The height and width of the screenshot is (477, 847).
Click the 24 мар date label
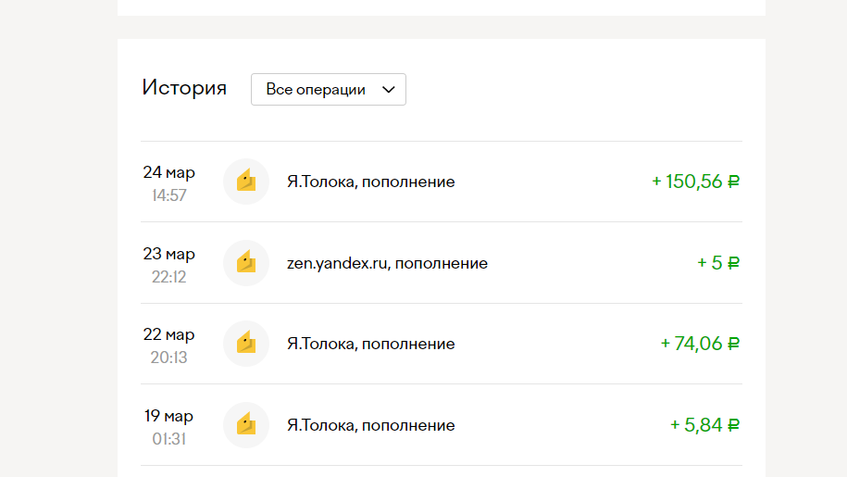tap(169, 172)
